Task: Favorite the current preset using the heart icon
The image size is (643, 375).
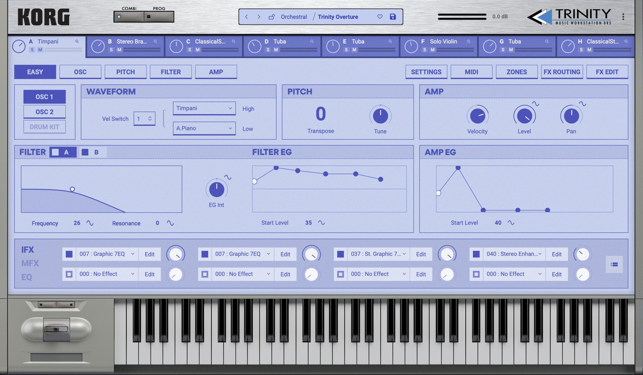Action: (380, 17)
